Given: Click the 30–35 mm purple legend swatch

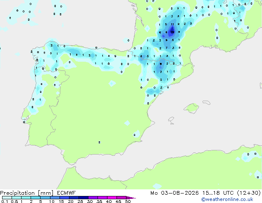Looking at the screenshot, I should tap(93, 198).
